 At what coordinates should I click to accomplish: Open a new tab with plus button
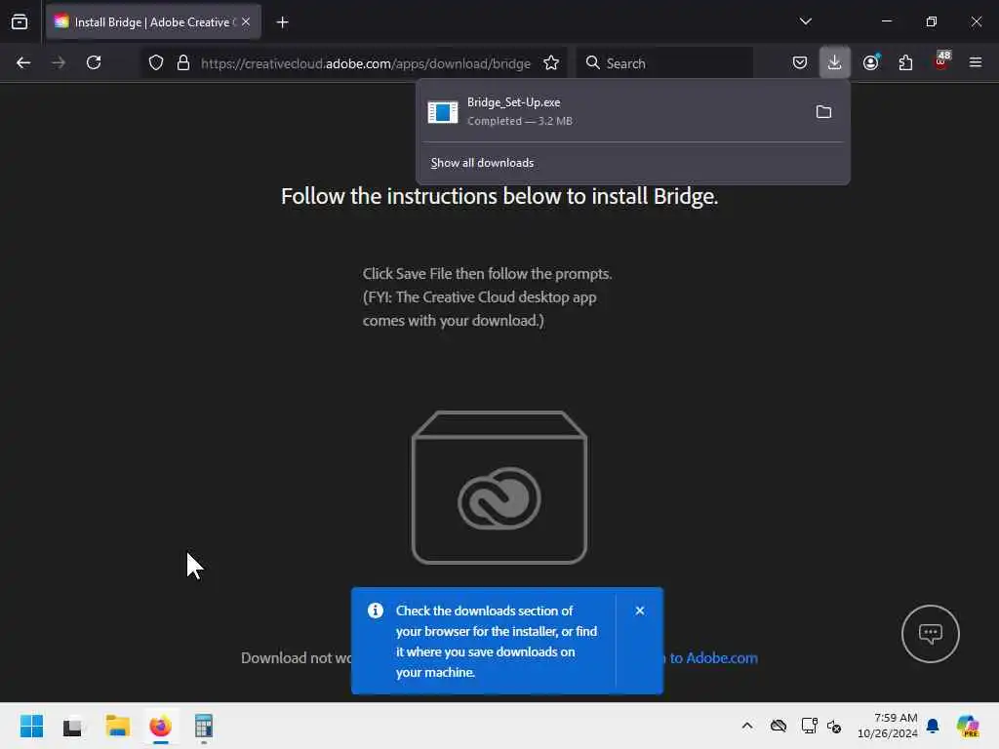[282, 22]
